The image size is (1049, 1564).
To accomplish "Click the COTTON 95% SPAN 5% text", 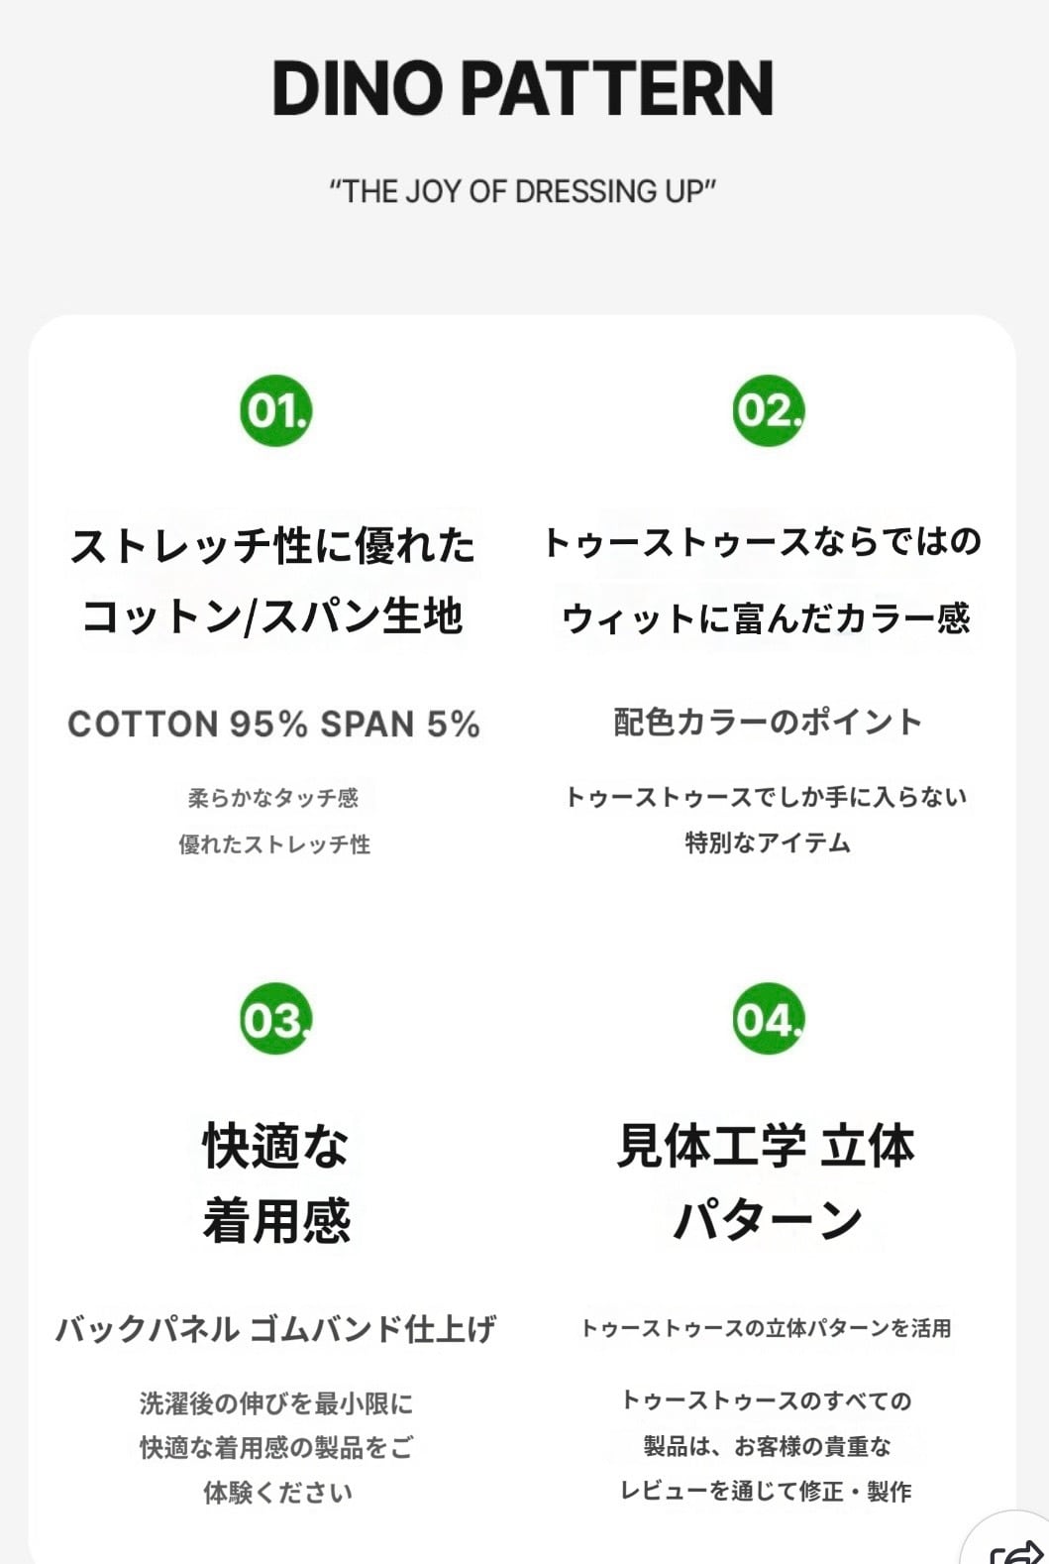I will point(273,724).
